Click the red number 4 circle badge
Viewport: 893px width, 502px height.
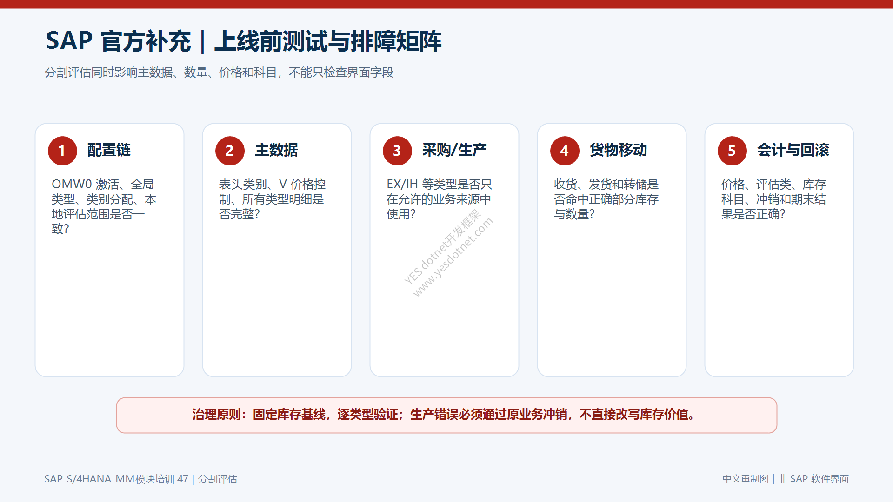tap(565, 151)
